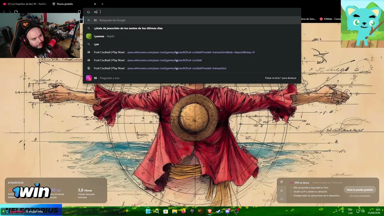The image size is (384, 216).
Task: Open Windows Search from the taskbar
Action: (x=157, y=211)
